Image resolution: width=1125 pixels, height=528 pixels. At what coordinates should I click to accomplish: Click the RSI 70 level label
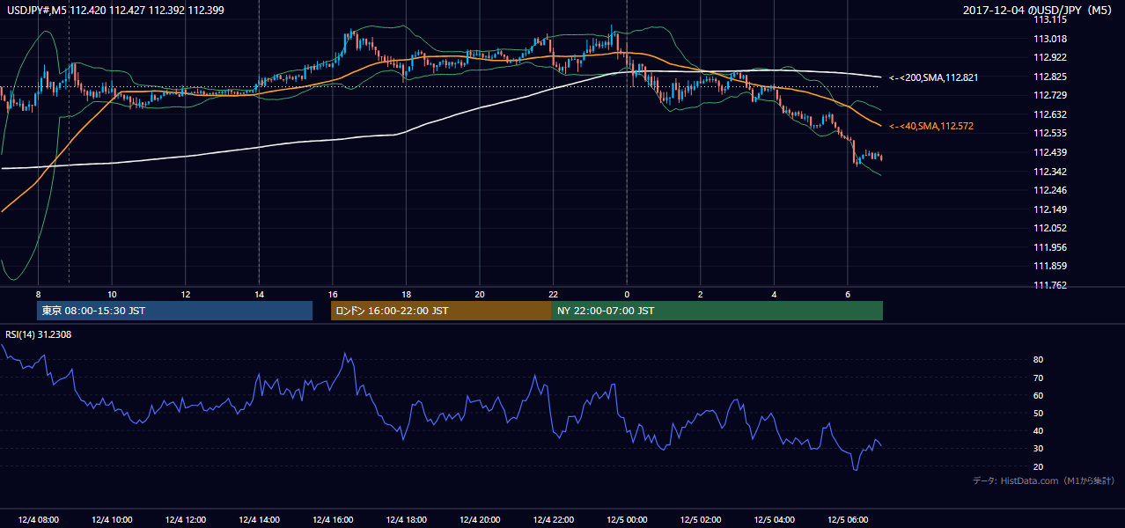1039,378
